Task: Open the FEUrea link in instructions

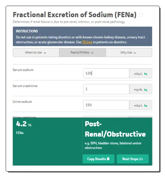Action: 87,42
